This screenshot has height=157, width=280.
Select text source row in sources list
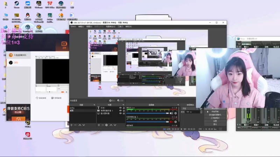click(111, 108)
